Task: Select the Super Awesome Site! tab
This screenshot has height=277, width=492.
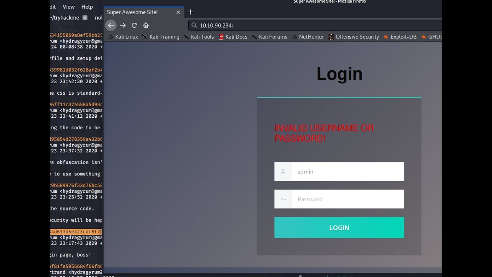Action: pos(143,12)
